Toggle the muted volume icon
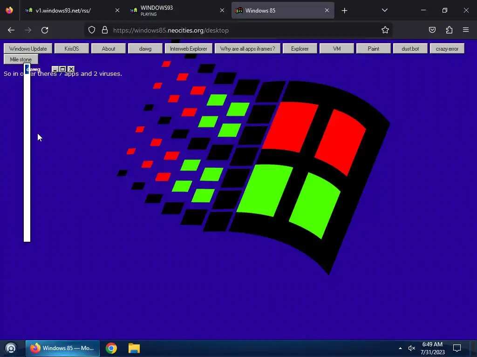 pos(412,348)
